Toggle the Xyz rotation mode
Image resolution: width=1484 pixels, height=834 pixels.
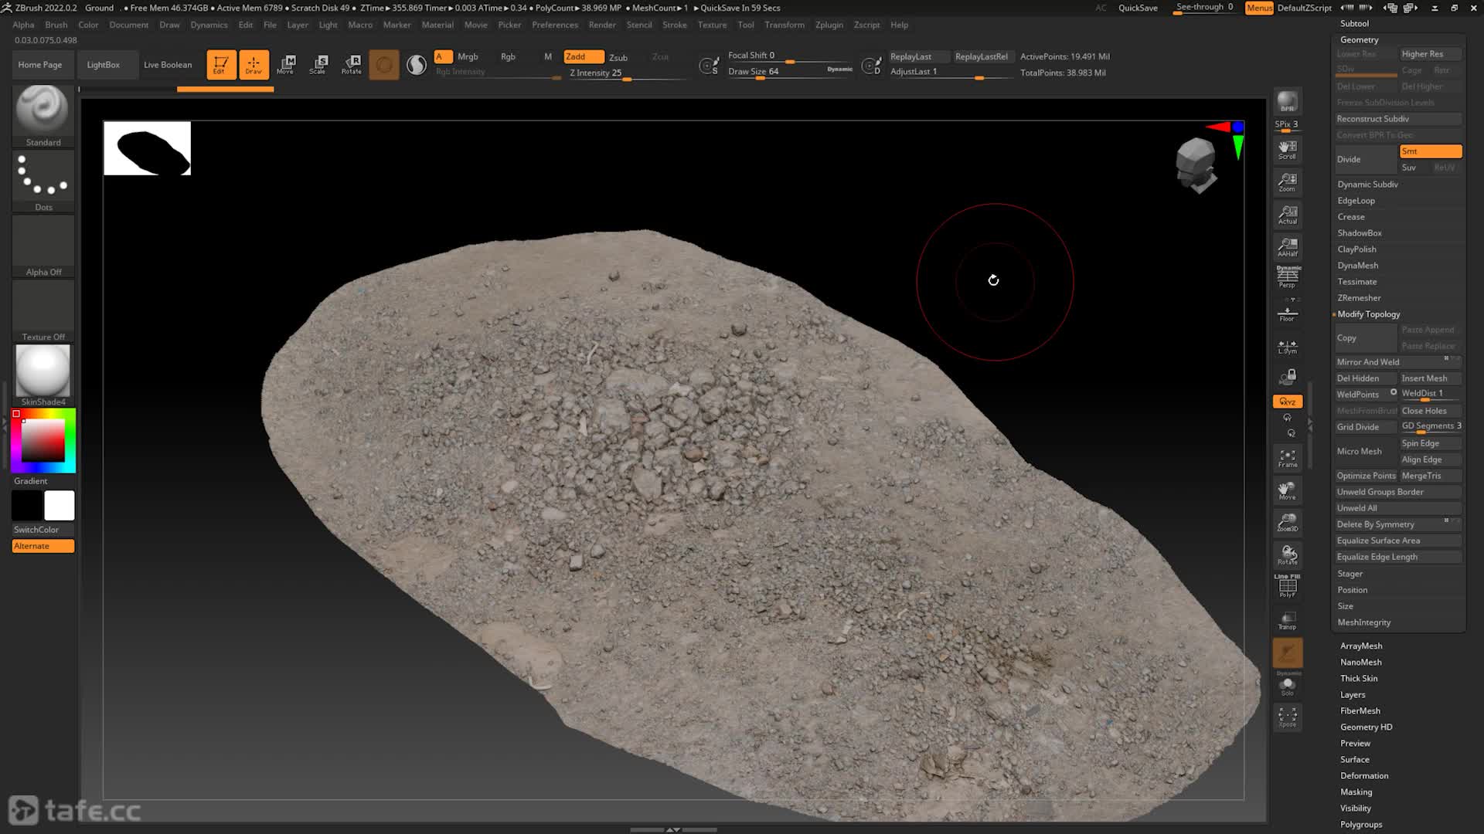[1287, 402]
